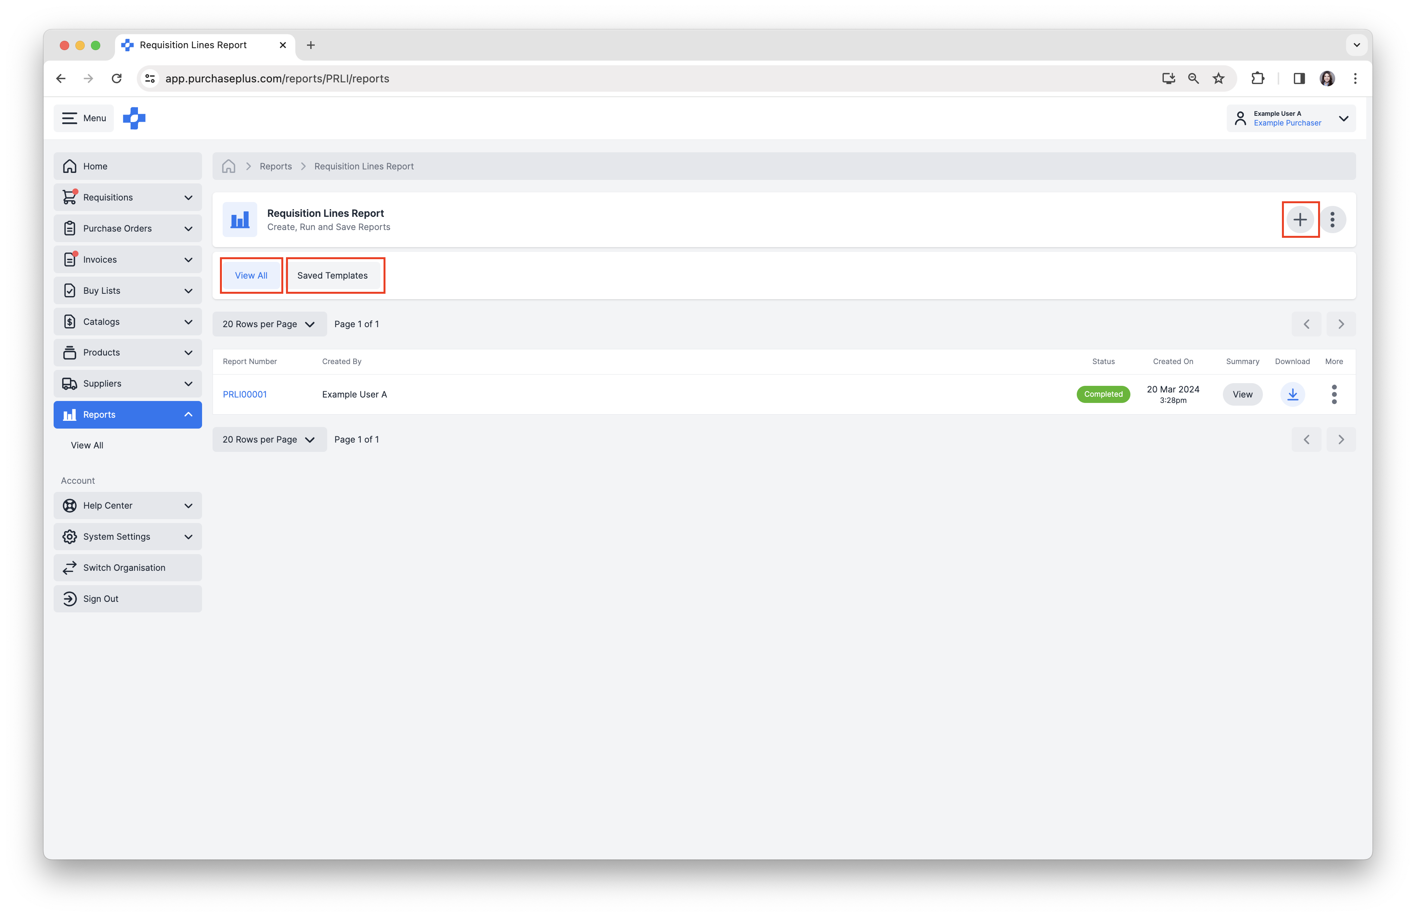1416x917 pixels.
Task: Select the View All tab
Action: pyautogui.click(x=251, y=275)
